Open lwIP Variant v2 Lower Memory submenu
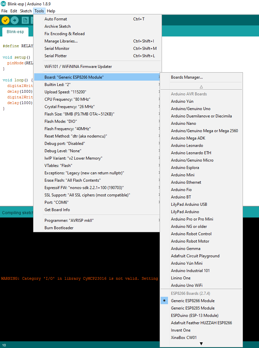 (x=97, y=158)
